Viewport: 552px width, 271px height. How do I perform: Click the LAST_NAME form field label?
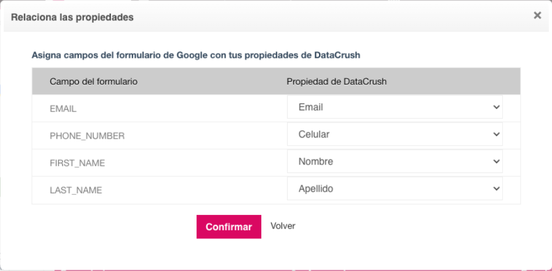tap(76, 190)
